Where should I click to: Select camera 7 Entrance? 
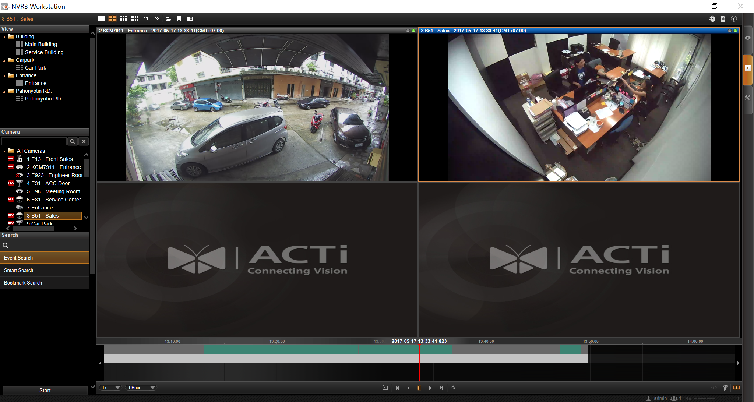point(40,208)
